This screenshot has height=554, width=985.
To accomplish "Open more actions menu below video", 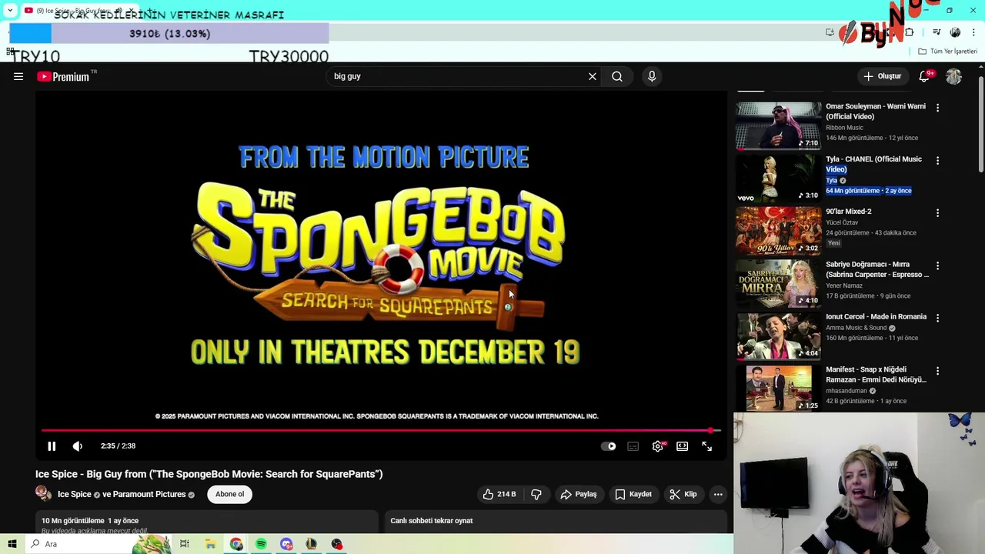I will (x=718, y=494).
